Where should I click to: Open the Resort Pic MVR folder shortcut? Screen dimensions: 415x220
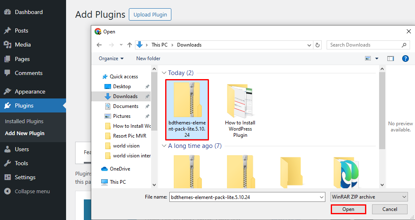[x=129, y=136]
